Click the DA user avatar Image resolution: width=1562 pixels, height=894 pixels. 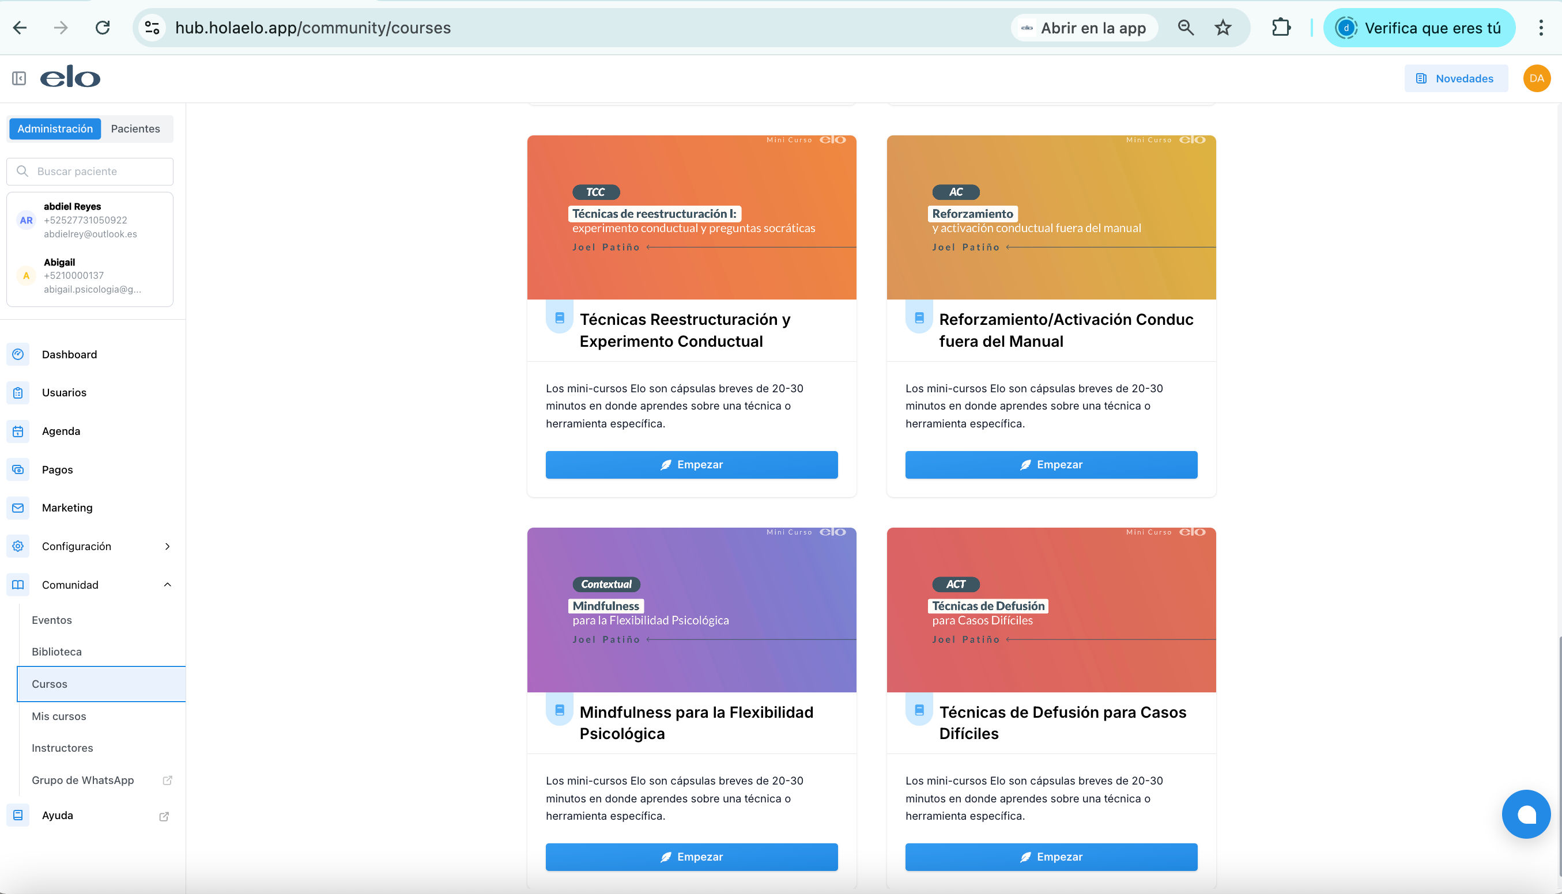coord(1536,78)
